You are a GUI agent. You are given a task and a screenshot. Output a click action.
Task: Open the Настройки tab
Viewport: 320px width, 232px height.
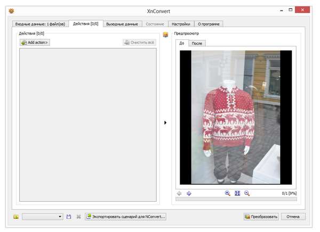tap(181, 24)
